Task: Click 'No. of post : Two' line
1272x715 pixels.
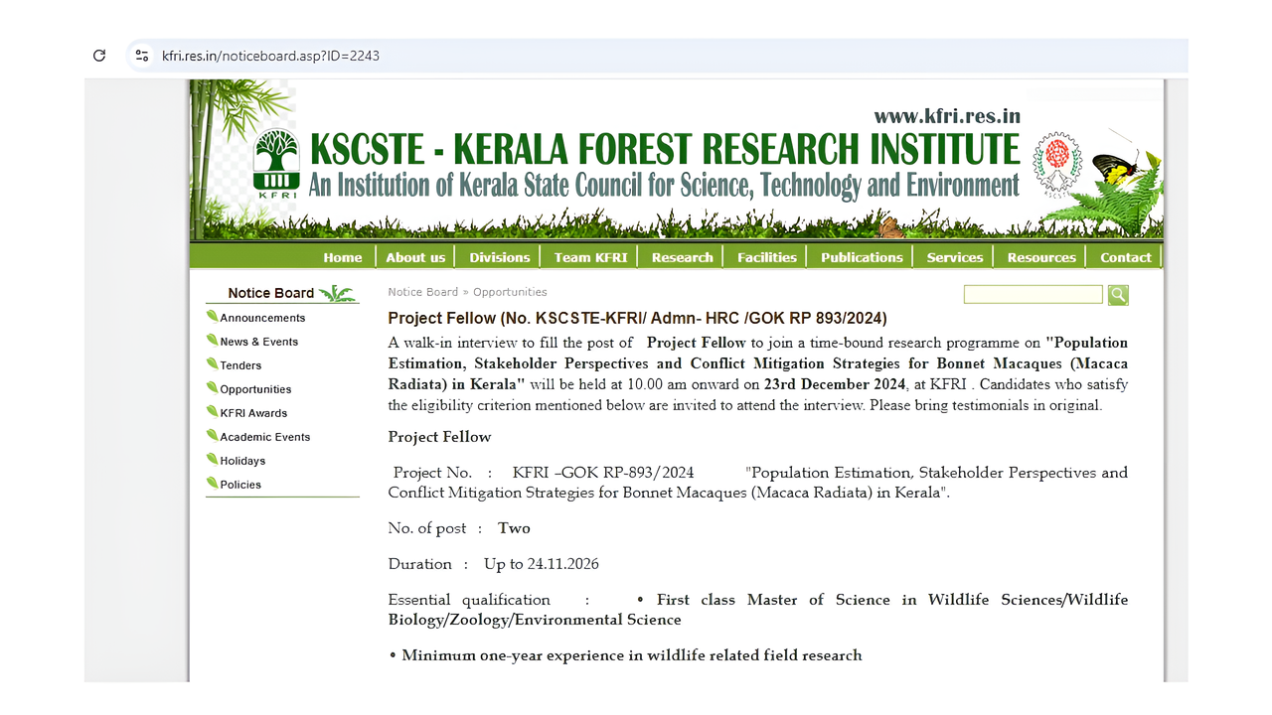Action: tap(459, 528)
